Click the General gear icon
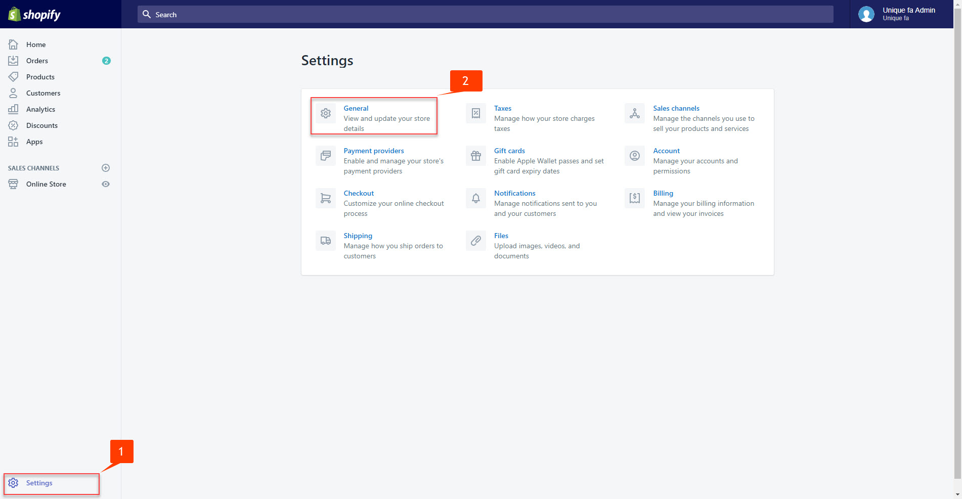962x499 pixels. [326, 113]
